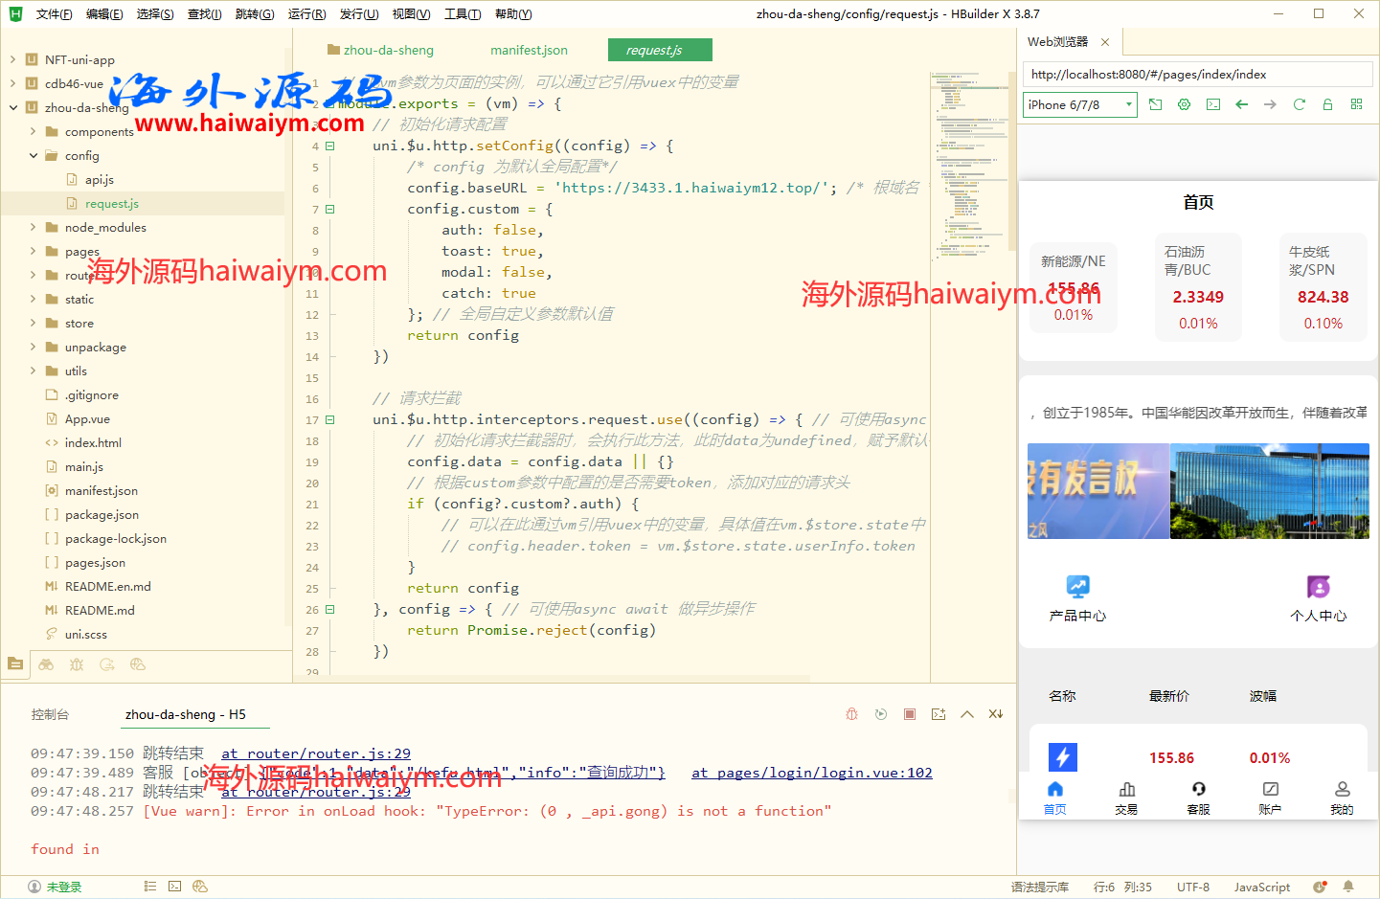Click the browser reload icon
The height and width of the screenshot is (899, 1380).
pyautogui.click(x=1299, y=104)
